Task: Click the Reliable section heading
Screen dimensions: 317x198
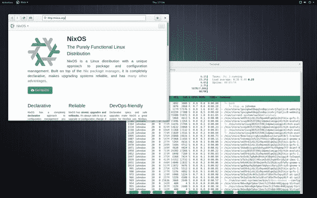Action: pyautogui.click(x=77, y=106)
